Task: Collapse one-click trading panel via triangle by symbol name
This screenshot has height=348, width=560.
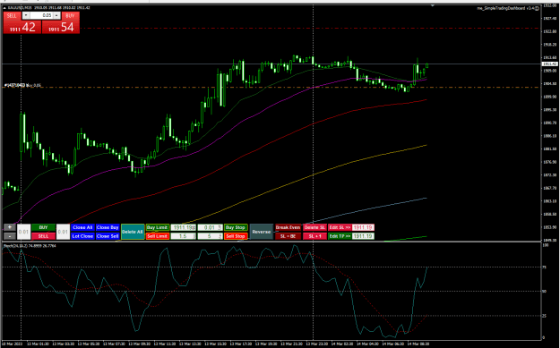Action: (x=4, y=7)
